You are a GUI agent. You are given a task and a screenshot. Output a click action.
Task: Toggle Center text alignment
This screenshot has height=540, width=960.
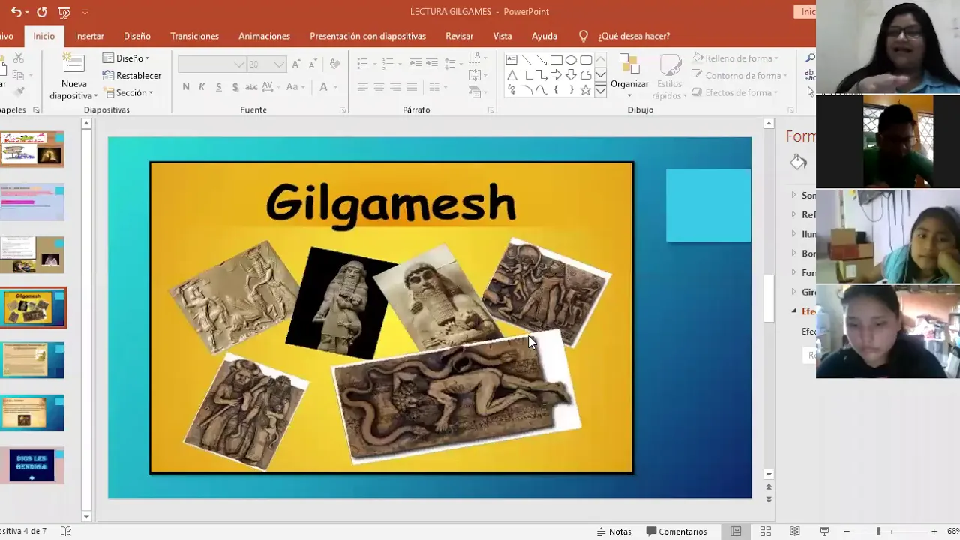(379, 87)
